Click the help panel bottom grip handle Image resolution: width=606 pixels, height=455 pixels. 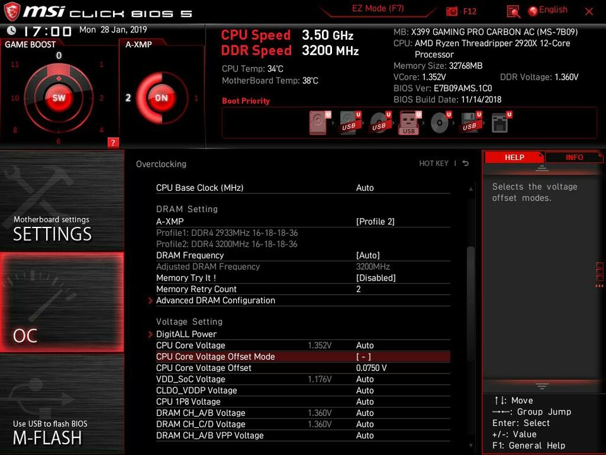click(x=542, y=386)
